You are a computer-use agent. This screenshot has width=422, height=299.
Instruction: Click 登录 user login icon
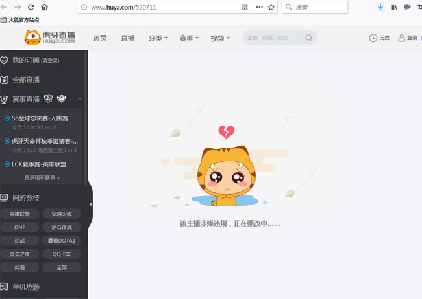[x=401, y=38]
